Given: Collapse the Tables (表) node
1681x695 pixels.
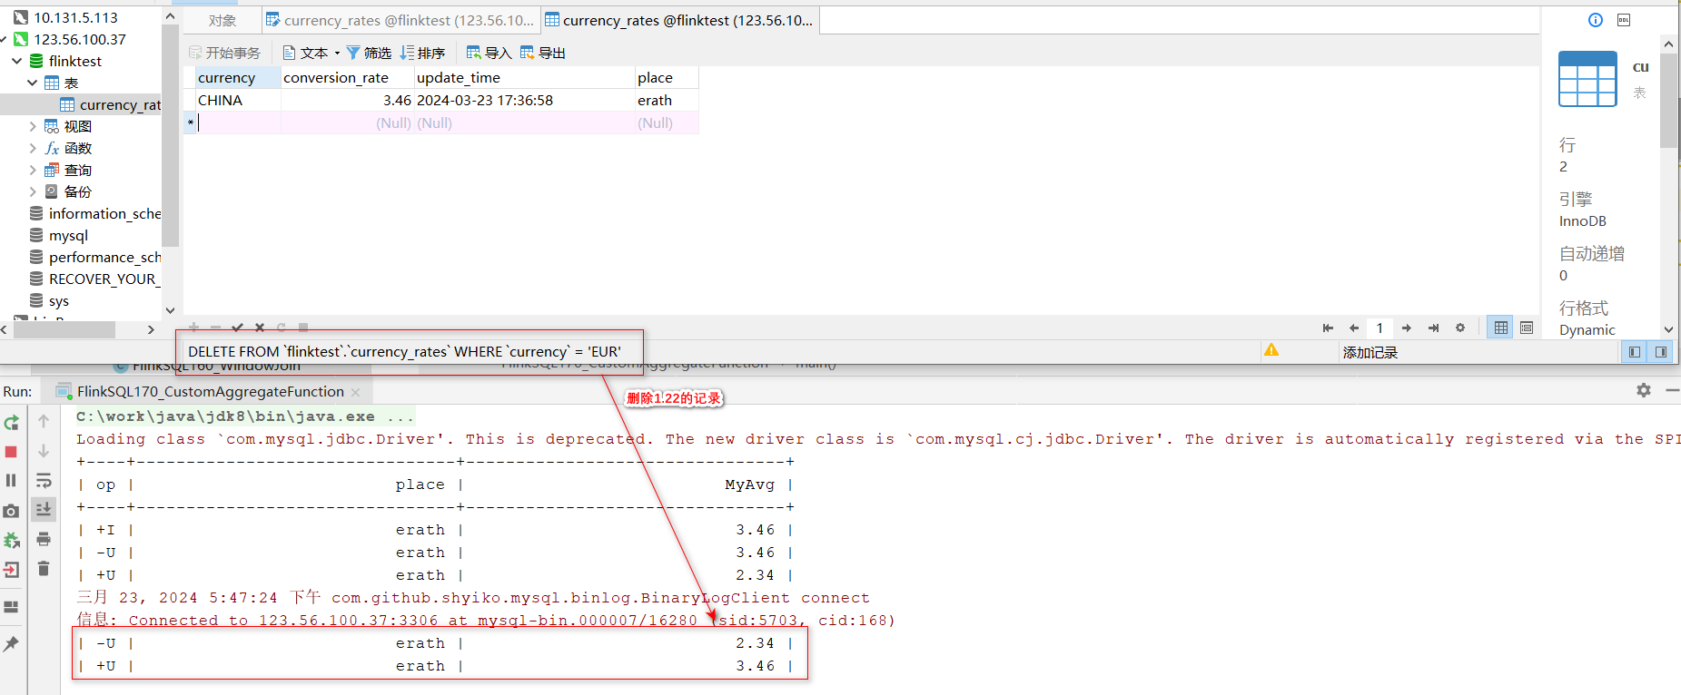Looking at the screenshot, I should 33,83.
